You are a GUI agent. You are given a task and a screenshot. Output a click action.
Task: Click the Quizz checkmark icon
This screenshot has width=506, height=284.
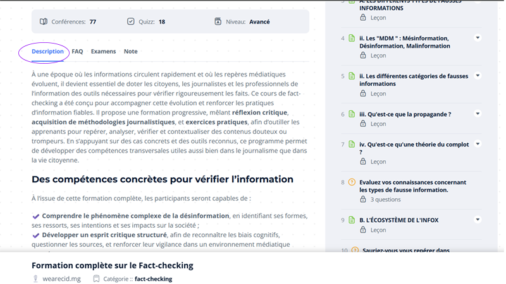coord(131,21)
